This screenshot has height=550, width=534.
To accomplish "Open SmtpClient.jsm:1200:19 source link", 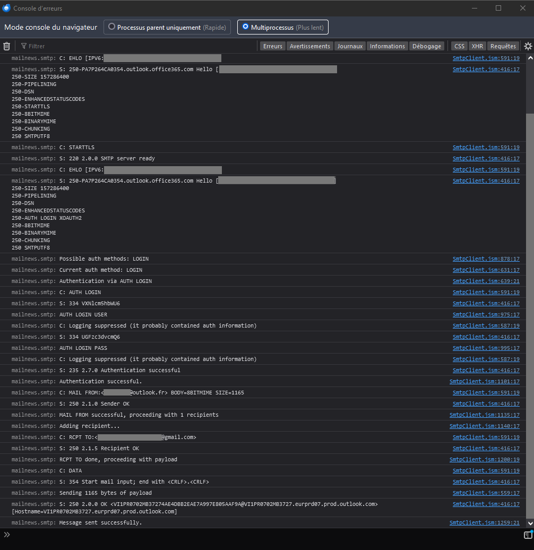I will click(x=485, y=460).
